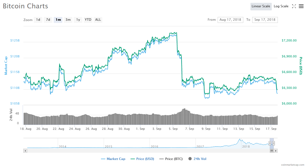307x167 pixels.
Task: Click the 2014 label in navigator
Action: coord(62,147)
